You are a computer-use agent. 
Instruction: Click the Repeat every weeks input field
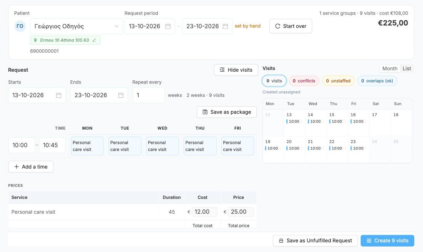click(149, 95)
